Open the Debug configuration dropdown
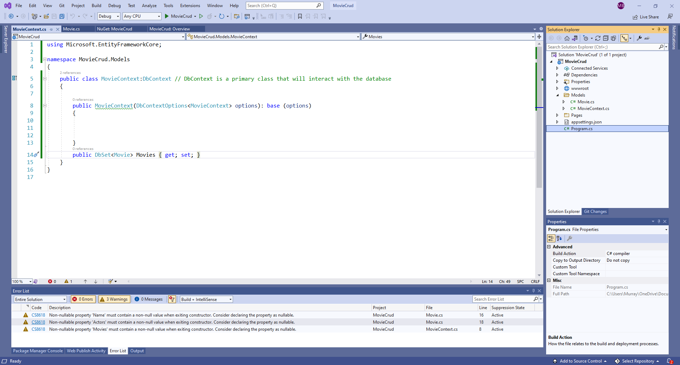Viewport: 680px width, 365px height. [x=109, y=16]
